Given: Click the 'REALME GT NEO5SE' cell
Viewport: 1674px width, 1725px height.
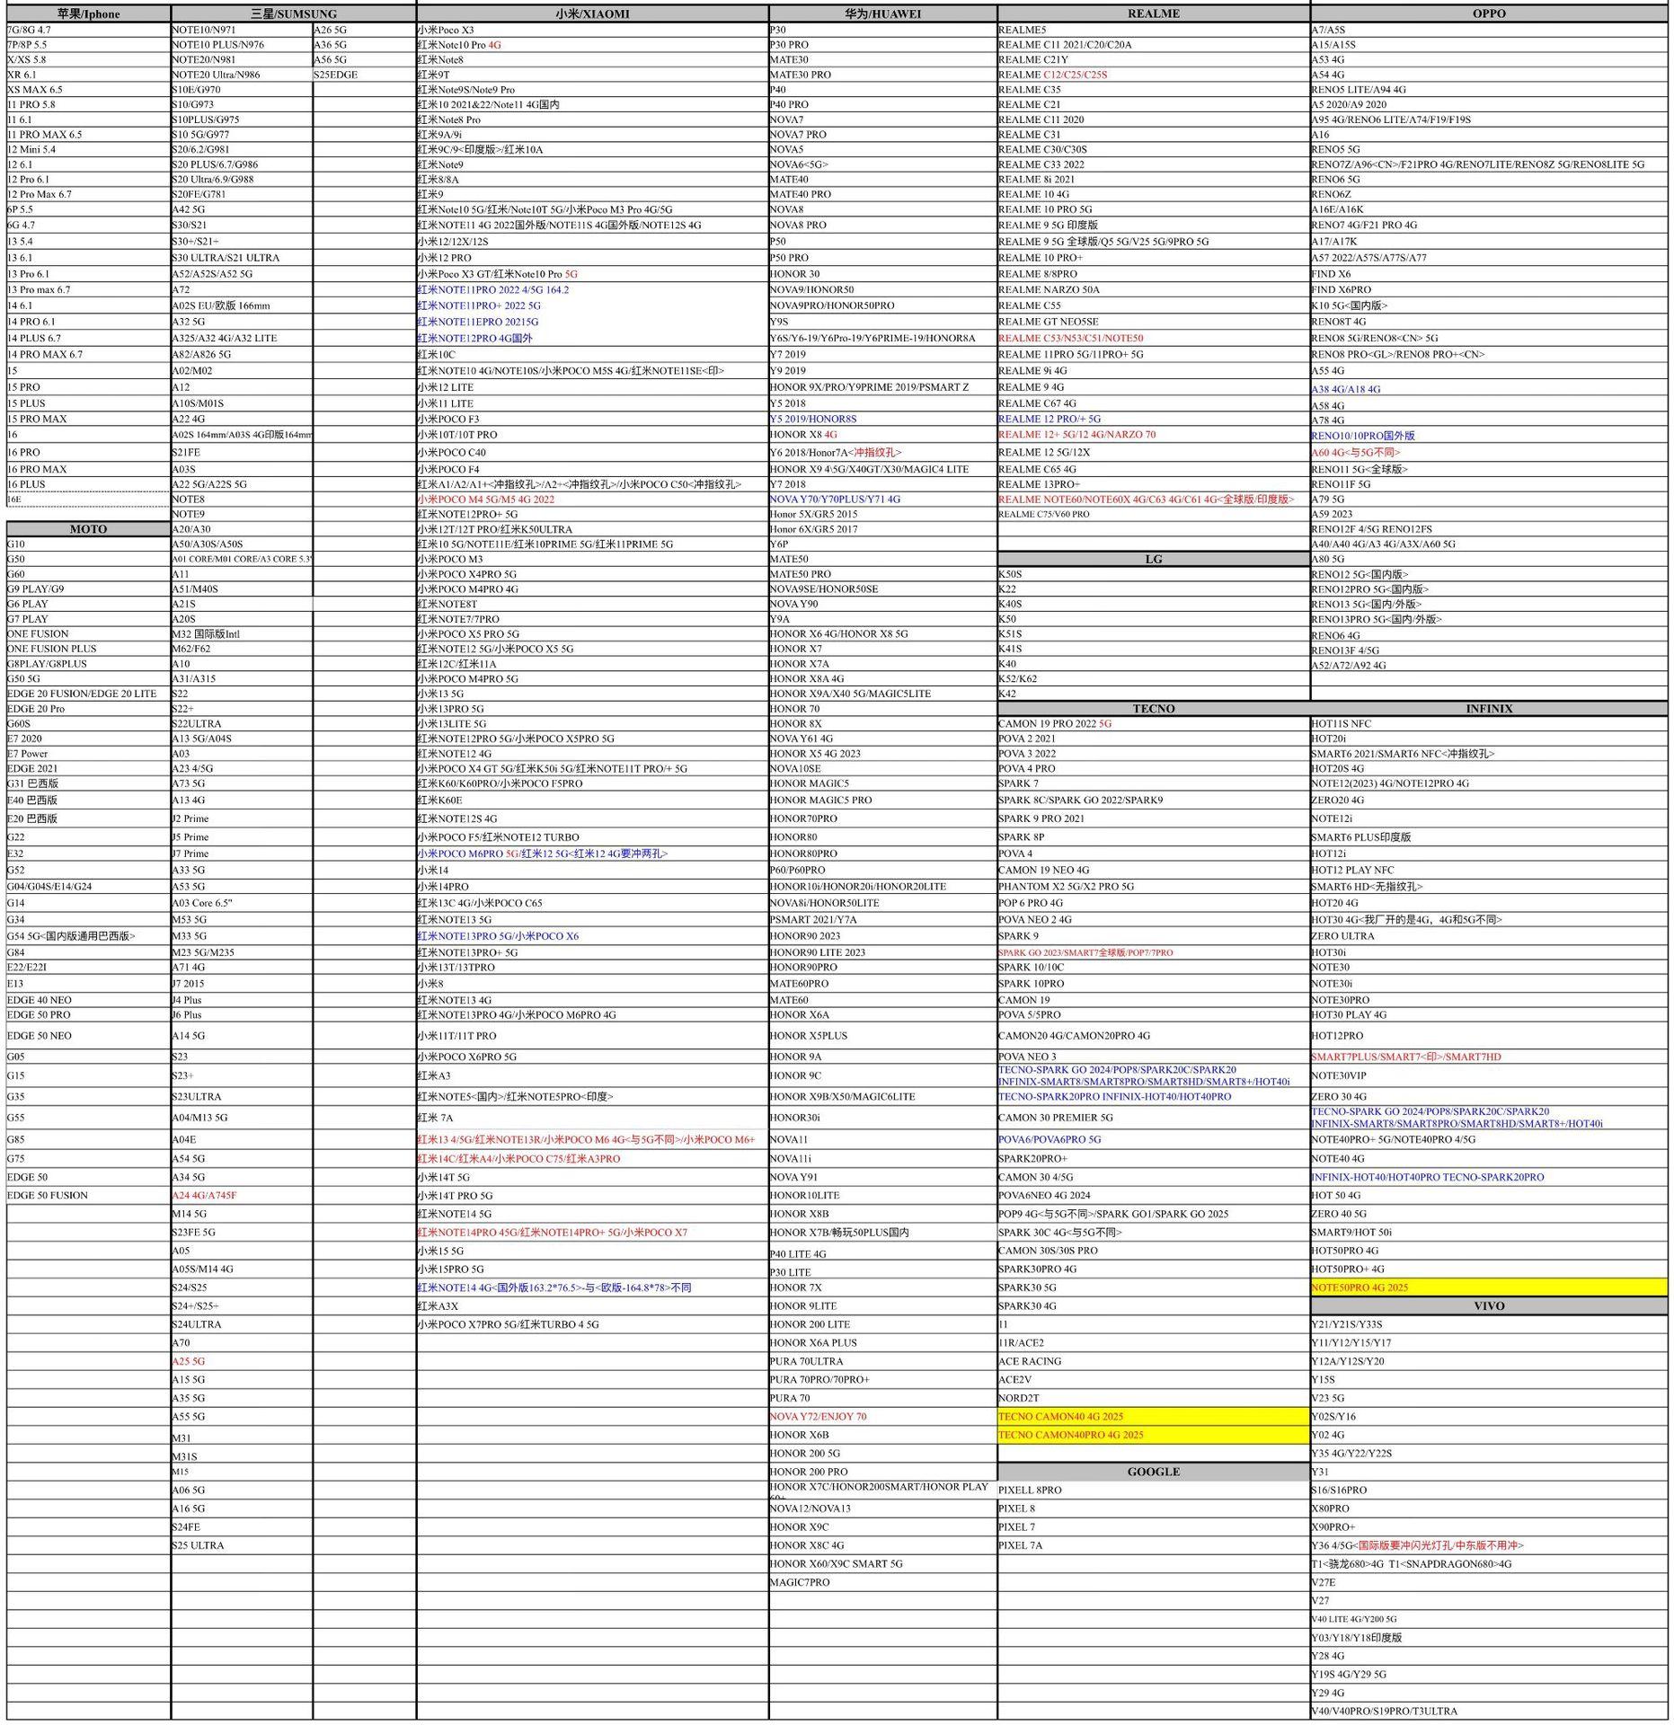Looking at the screenshot, I should (1154, 322).
